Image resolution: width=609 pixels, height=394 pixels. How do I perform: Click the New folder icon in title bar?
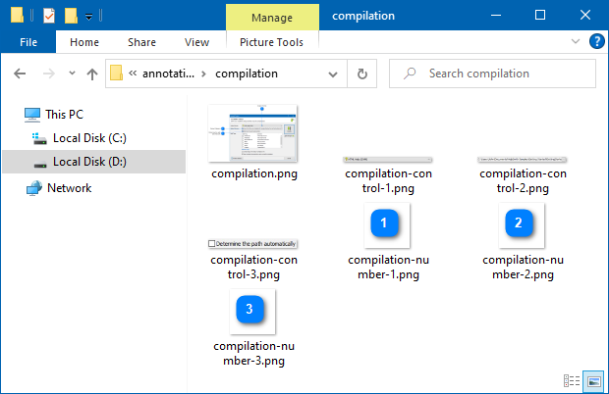click(x=71, y=16)
